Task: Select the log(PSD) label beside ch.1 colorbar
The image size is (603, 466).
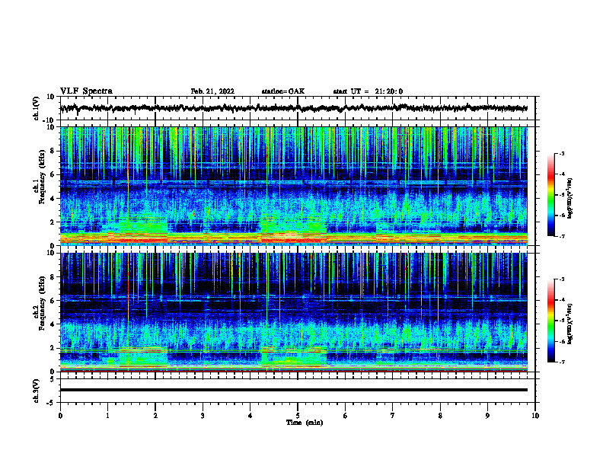Action: click(x=570, y=199)
